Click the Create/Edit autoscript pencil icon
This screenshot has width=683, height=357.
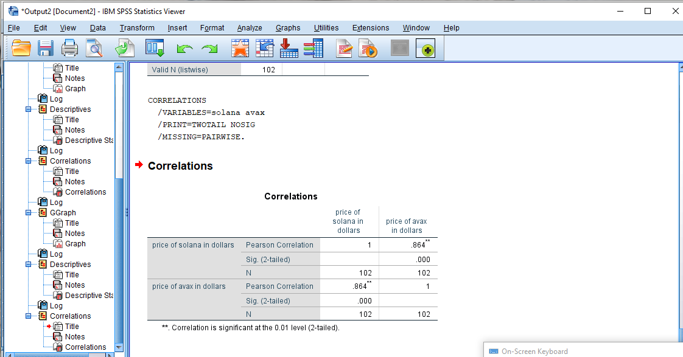(344, 48)
